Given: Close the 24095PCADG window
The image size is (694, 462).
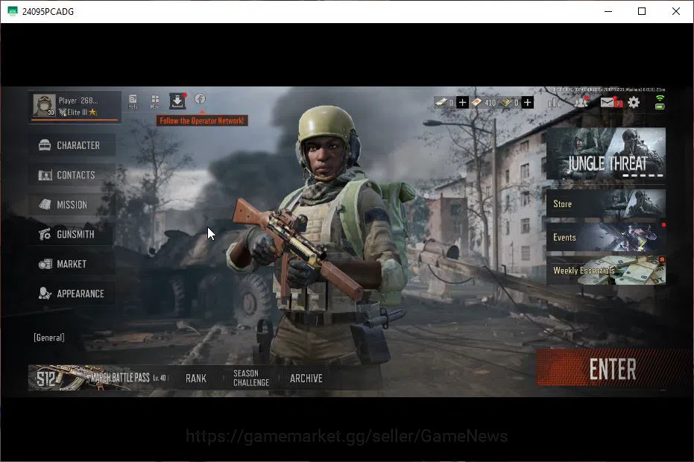Looking at the screenshot, I should coord(676,11).
